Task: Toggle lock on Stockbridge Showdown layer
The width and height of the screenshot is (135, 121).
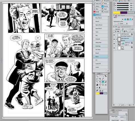Action: [132, 34]
